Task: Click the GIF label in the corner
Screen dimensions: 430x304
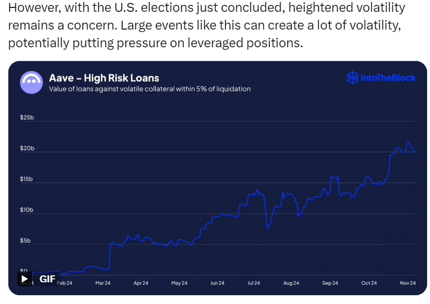Action: click(x=47, y=278)
